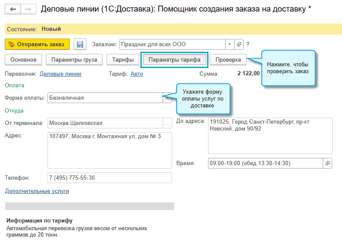
Task: Open the Время field selection icon
Action: [x=328, y=163]
